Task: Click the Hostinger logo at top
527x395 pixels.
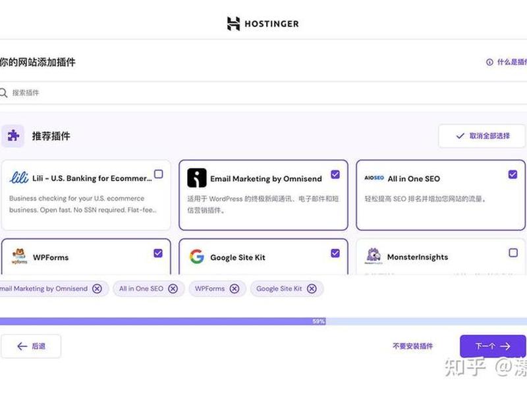Action: click(263, 24)
